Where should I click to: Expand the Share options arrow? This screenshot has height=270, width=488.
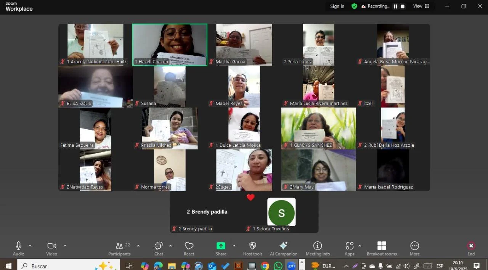coord(234,246)
